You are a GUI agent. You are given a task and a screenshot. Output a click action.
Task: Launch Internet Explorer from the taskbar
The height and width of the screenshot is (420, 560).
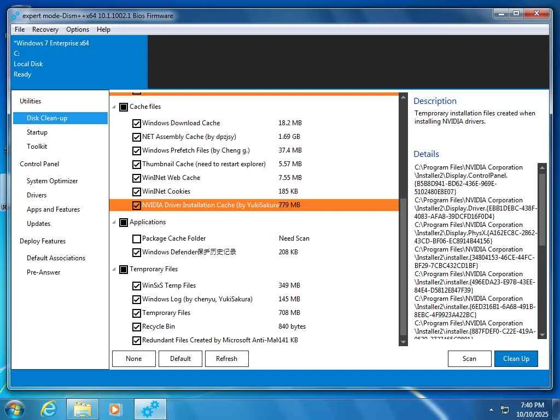(x=49, y=409)
